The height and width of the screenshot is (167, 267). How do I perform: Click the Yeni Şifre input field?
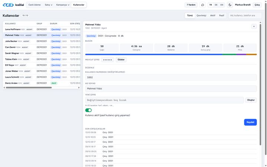165,100
